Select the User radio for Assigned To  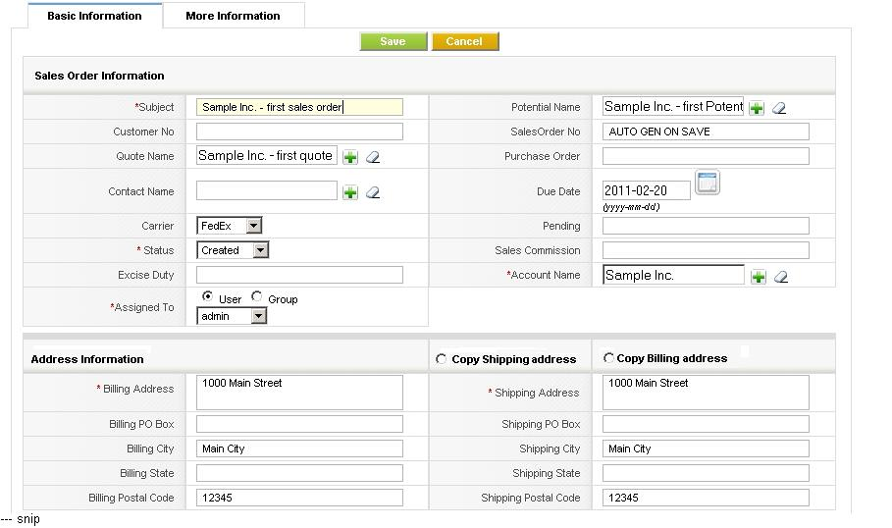click(208, 296)
